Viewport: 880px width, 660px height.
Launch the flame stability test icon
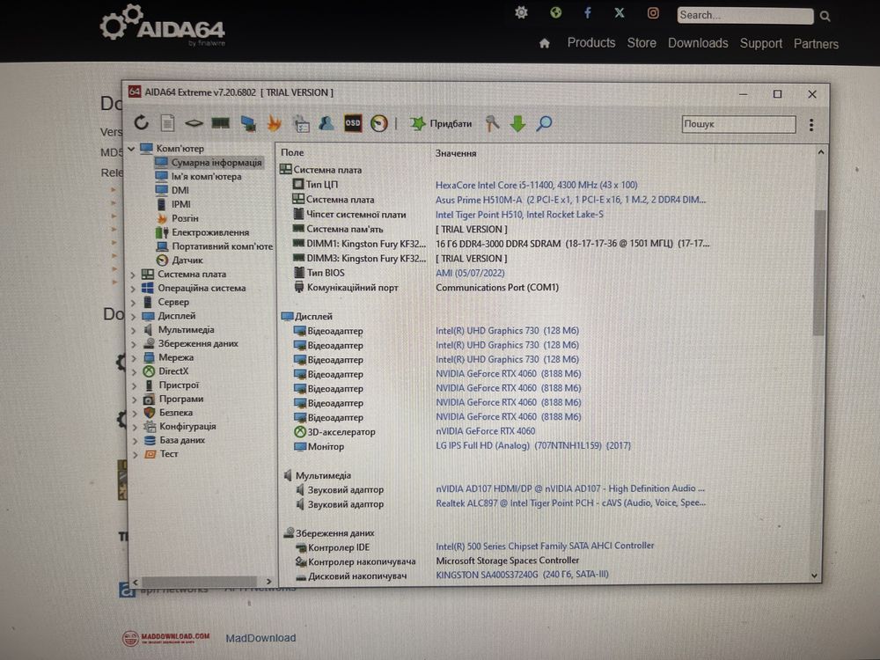pos(274,123)
